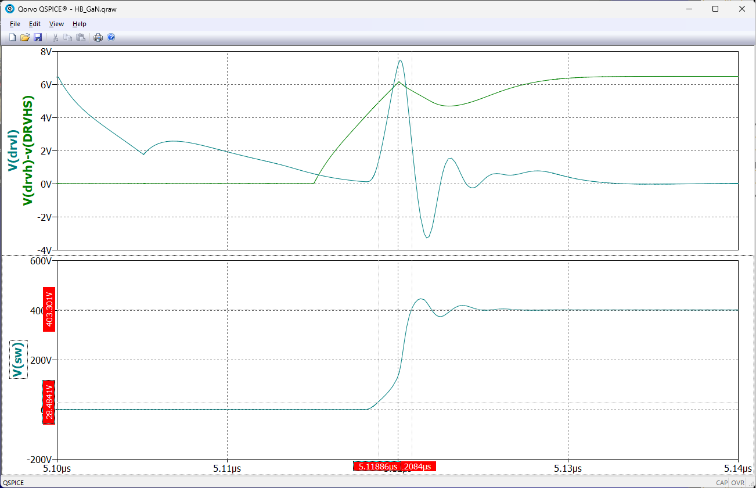Open the Help menu

80,24
